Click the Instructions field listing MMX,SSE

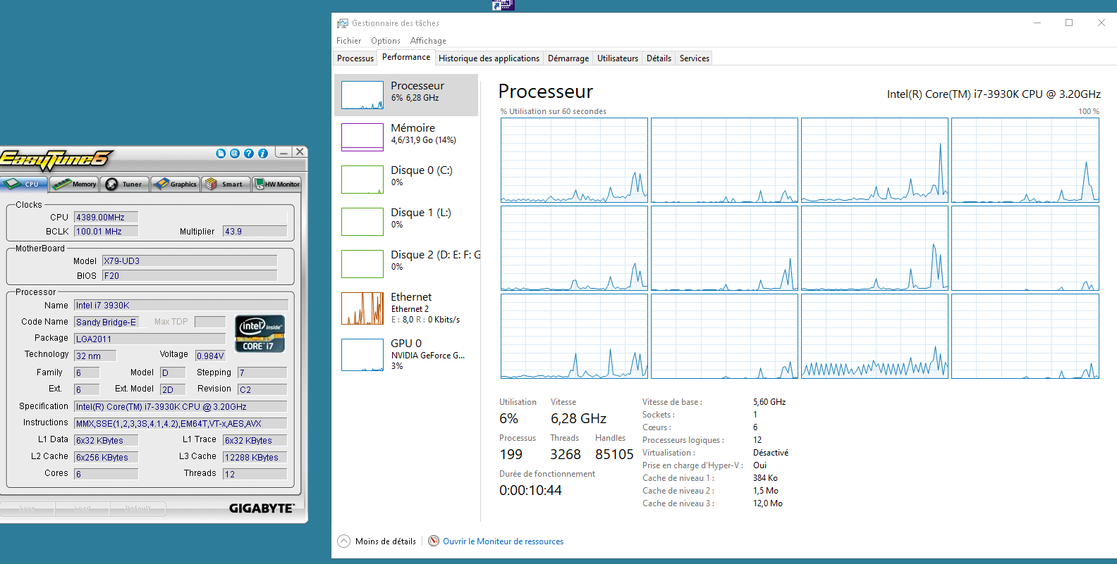[x=181, y=423]
